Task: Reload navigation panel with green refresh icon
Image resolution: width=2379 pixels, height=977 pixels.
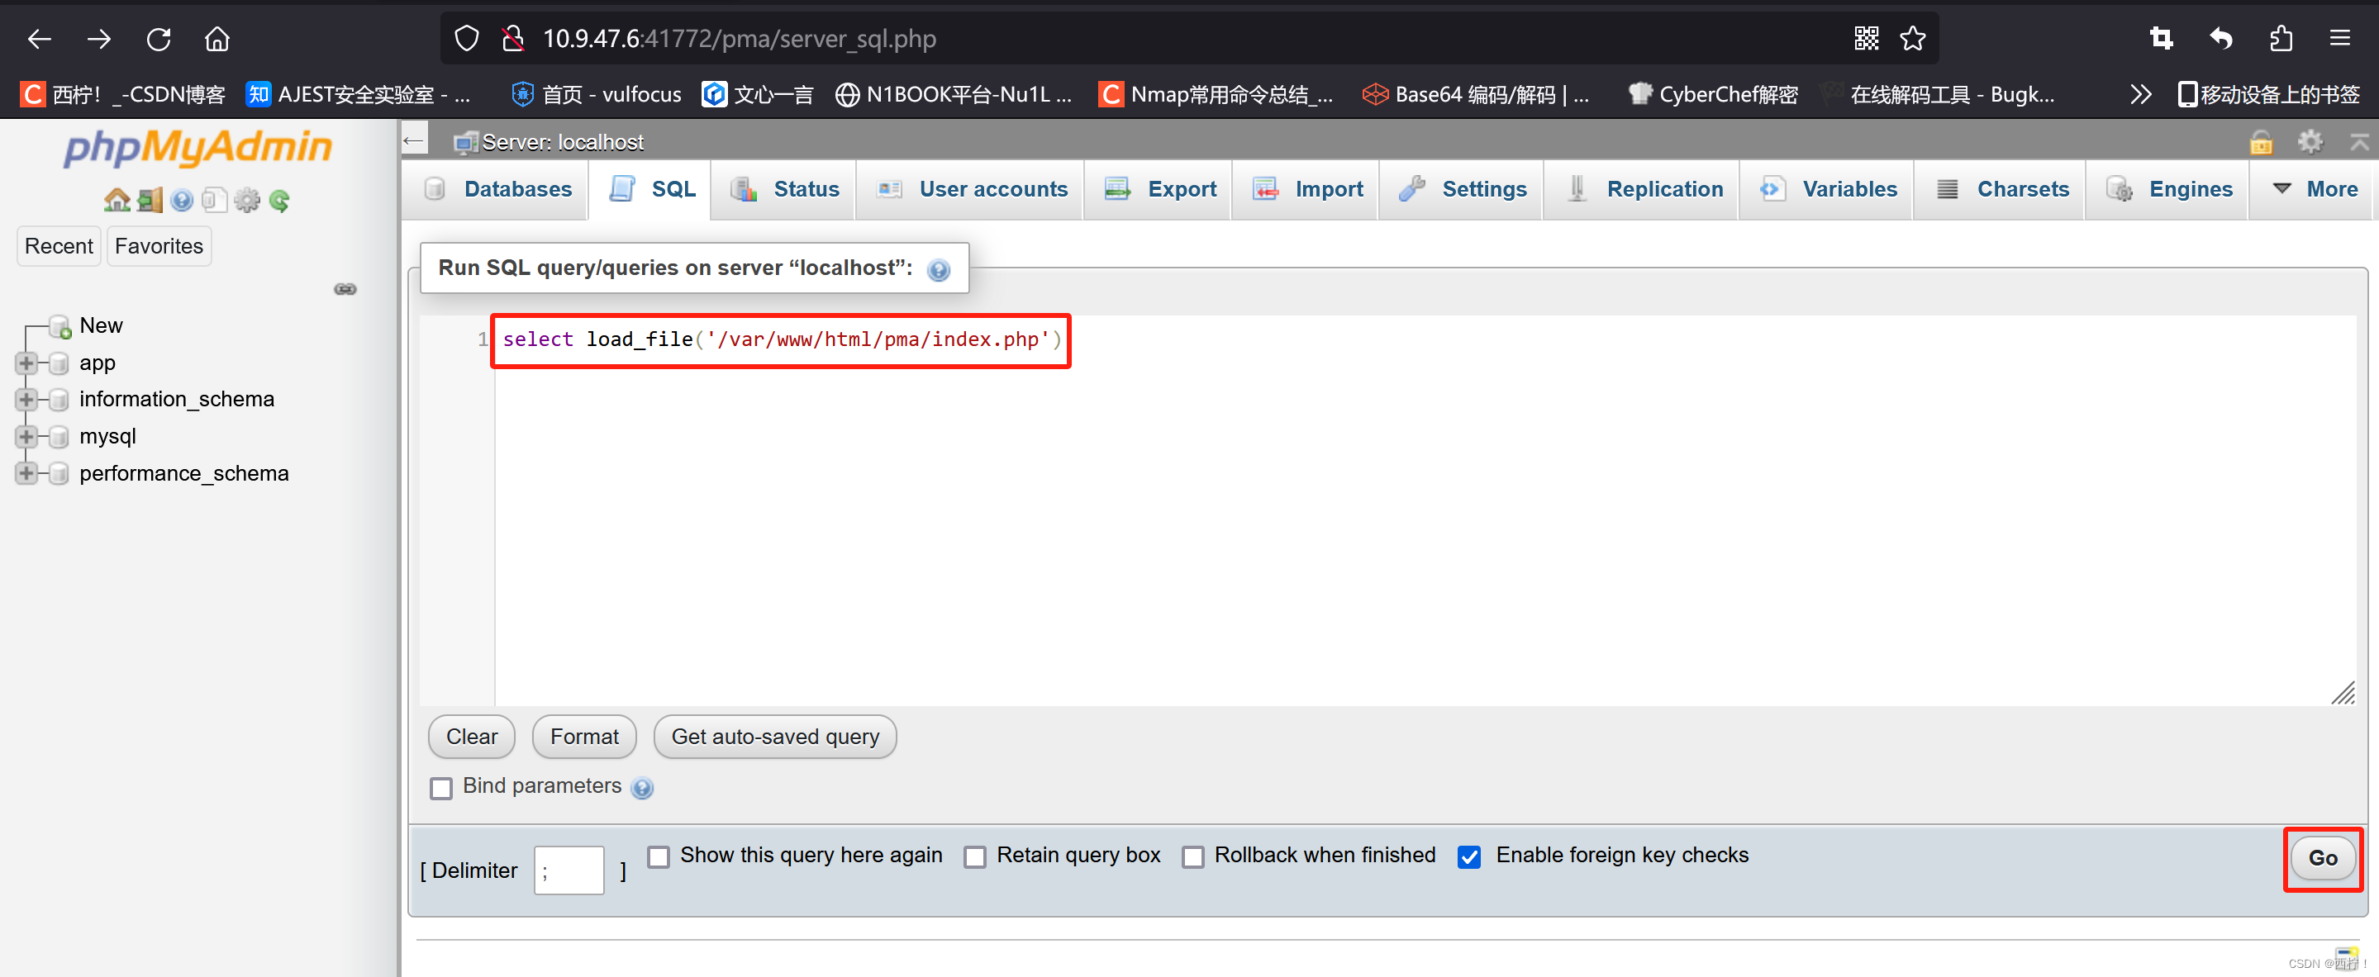Action: (279, 200)
